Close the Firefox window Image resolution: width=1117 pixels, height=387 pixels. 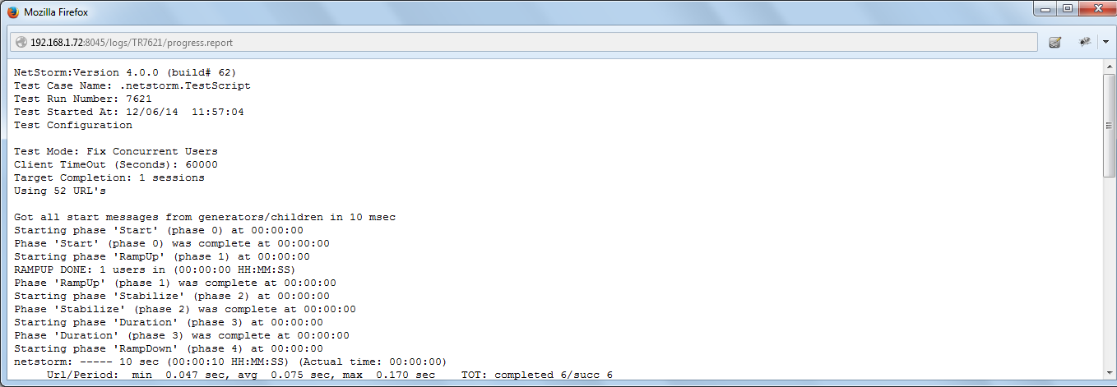pos(1096,8)
